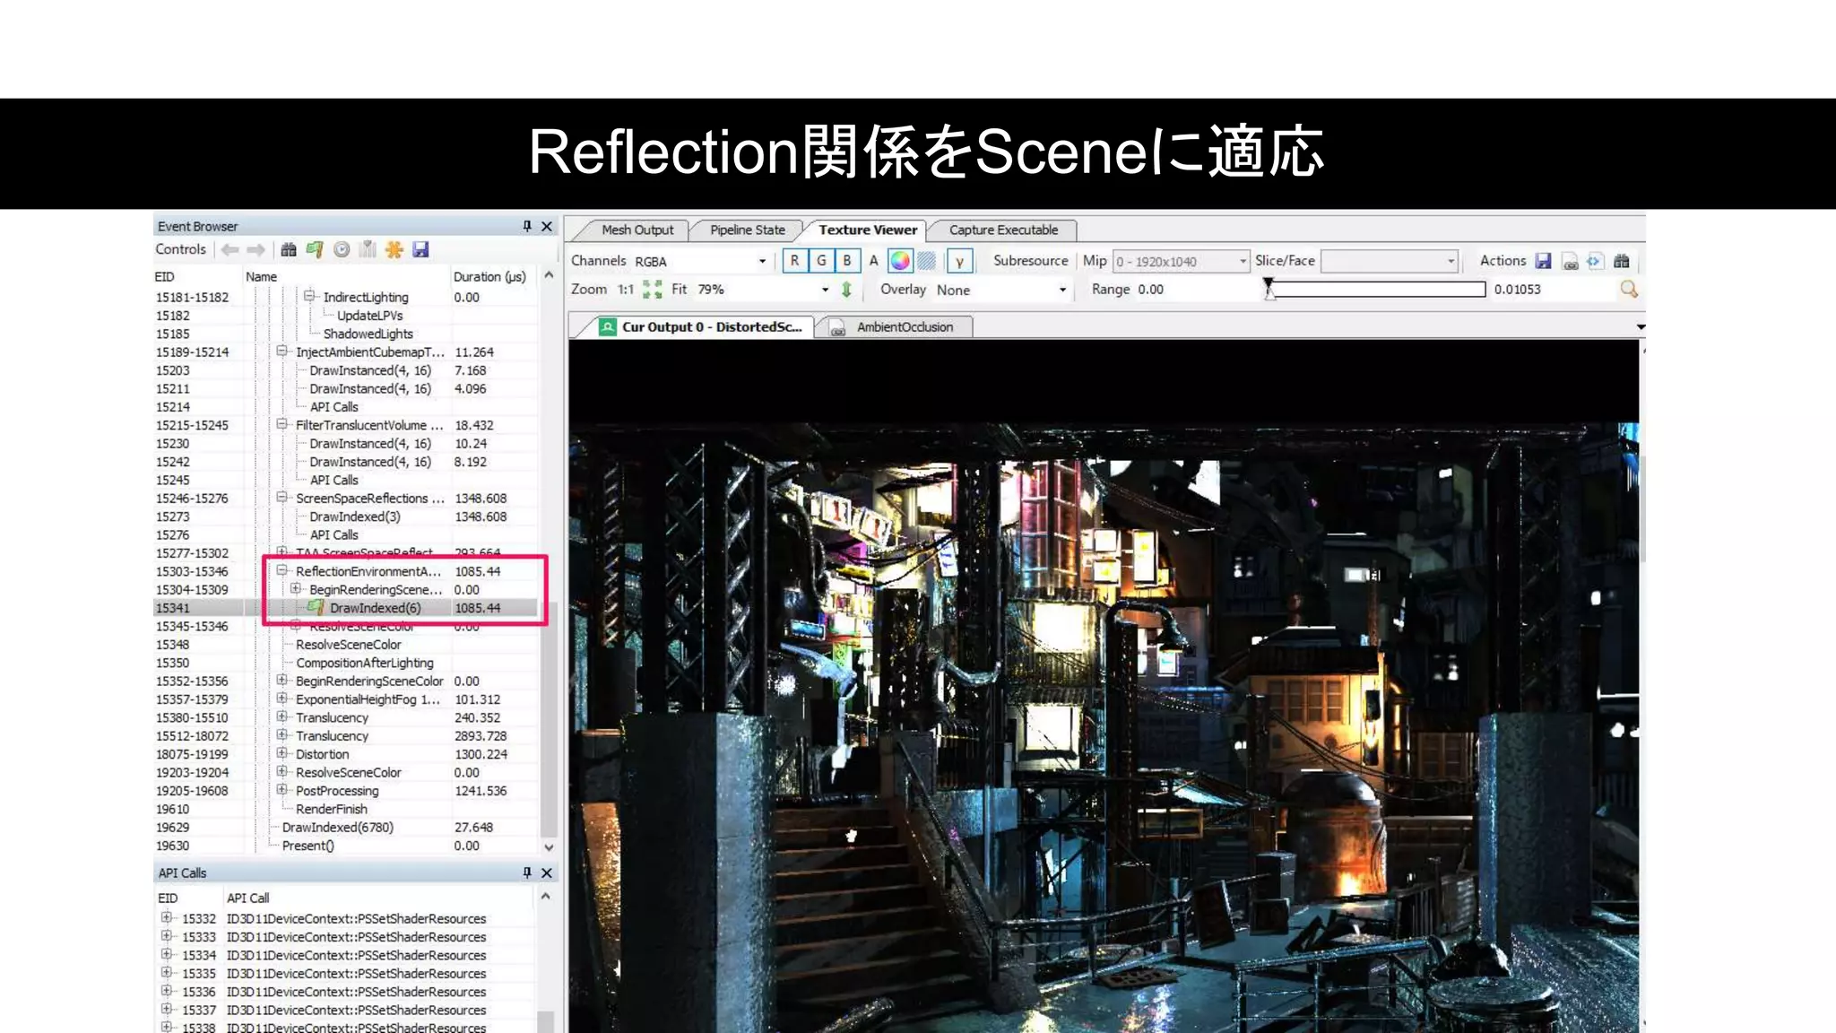
Task: Collapse the FilterTranslucentVolume node
Action: [x=281, y=424]
